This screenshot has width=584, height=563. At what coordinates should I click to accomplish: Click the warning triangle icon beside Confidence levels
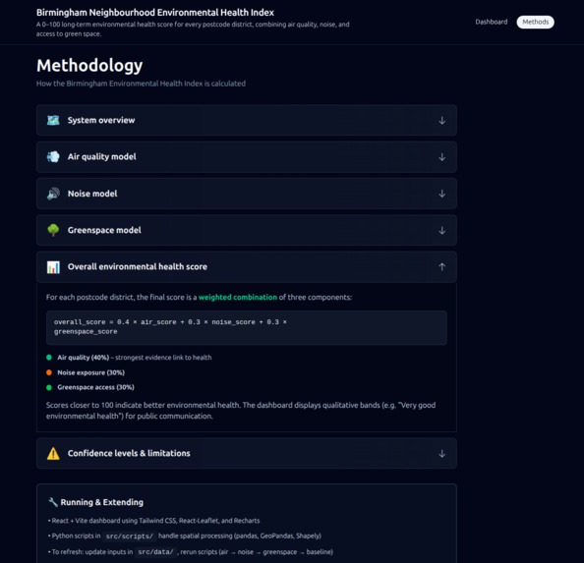pyautogui.click(x=53, y=453)
